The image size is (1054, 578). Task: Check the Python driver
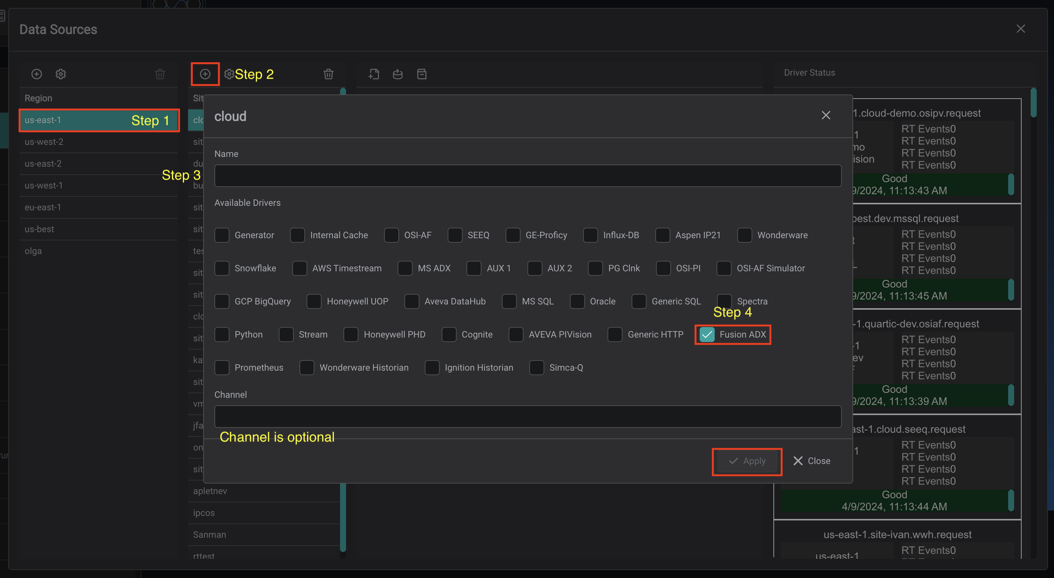[x=222, y=335]
